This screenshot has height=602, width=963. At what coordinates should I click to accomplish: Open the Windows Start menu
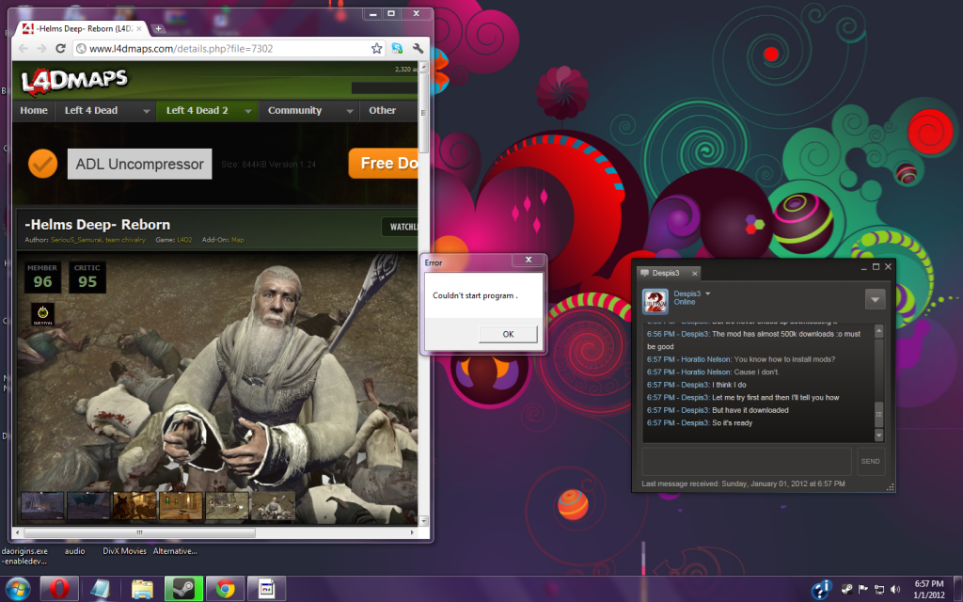click(17, 589)
